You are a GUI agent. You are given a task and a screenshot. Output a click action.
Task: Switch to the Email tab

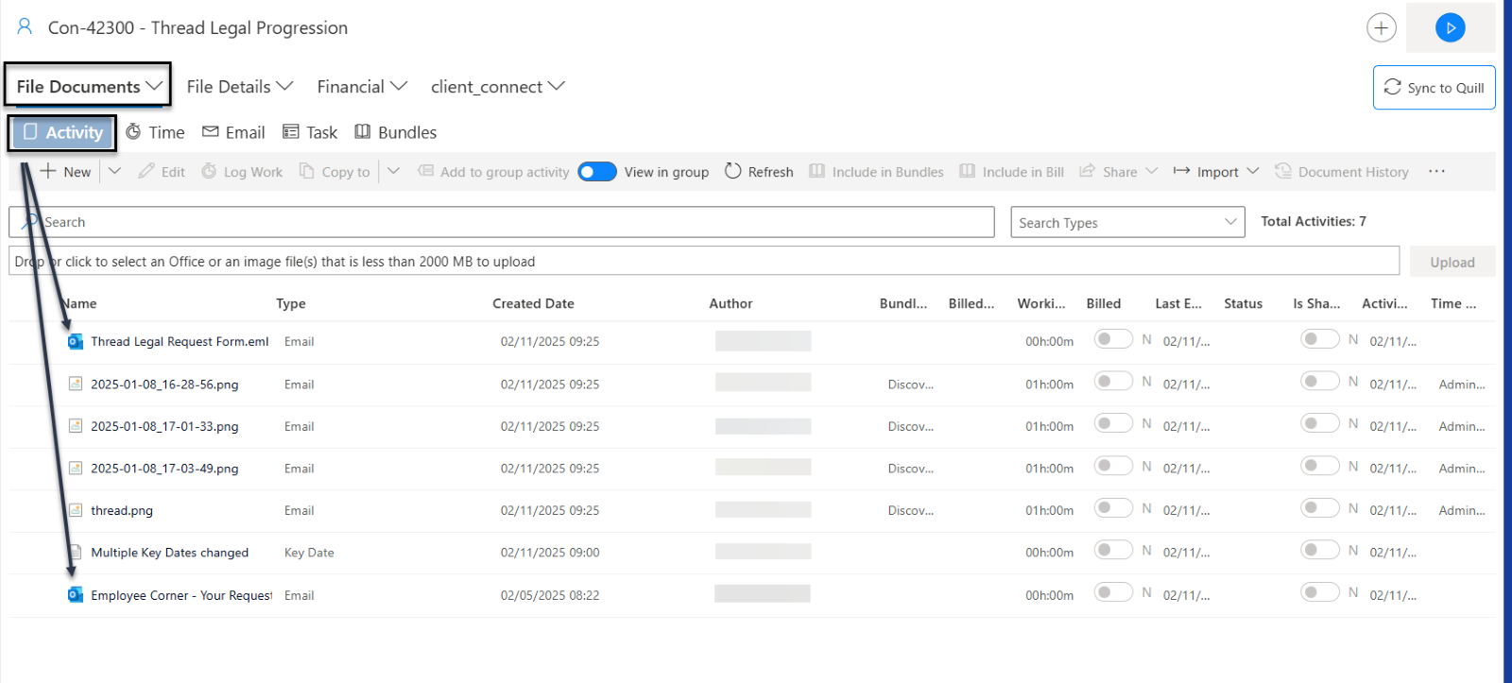233,132
